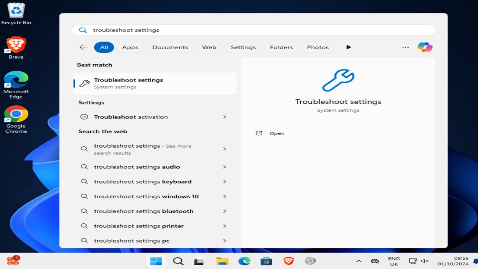
Task: Select the Documents filter tab
Action: click(x=170, y=47)
